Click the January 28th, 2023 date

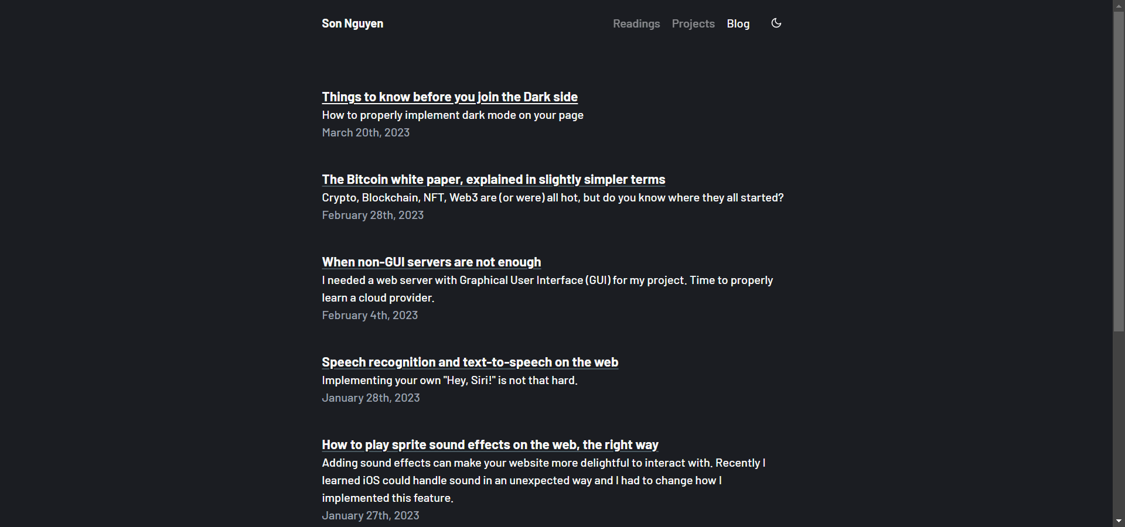pos(371,398)
